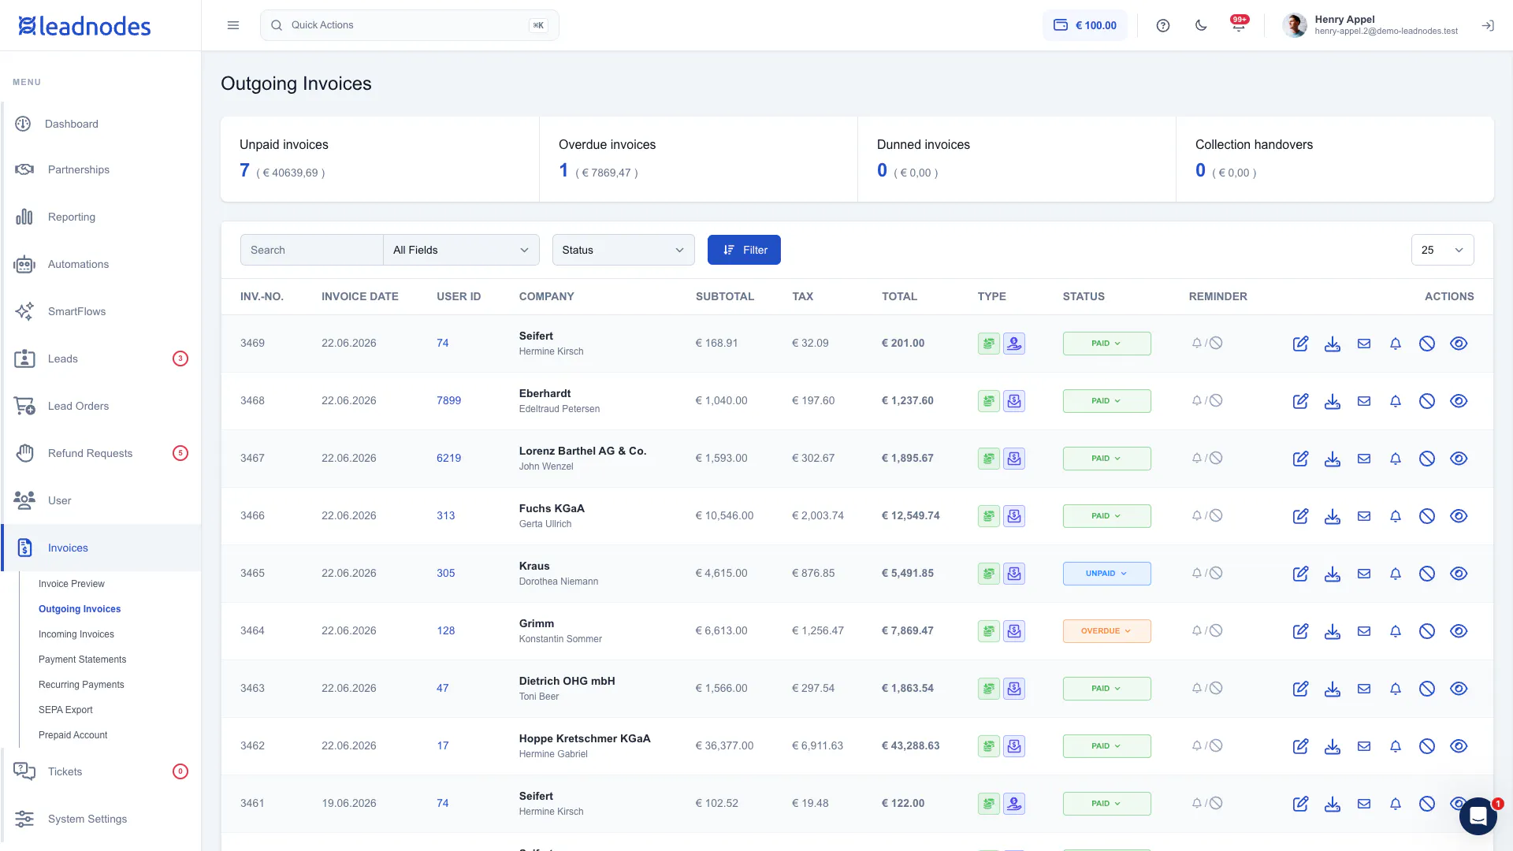Click reminder status icon for invoice 3467

tap(1206, 458)
